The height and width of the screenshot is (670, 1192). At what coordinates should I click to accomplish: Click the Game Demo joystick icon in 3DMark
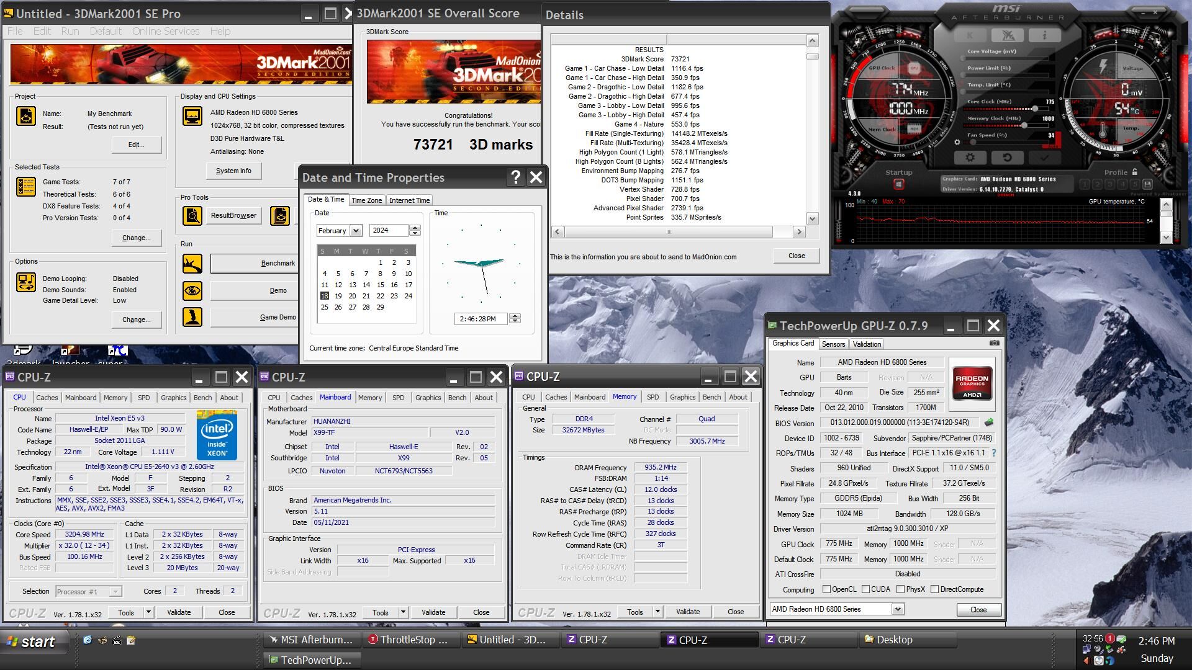point(192,317)
